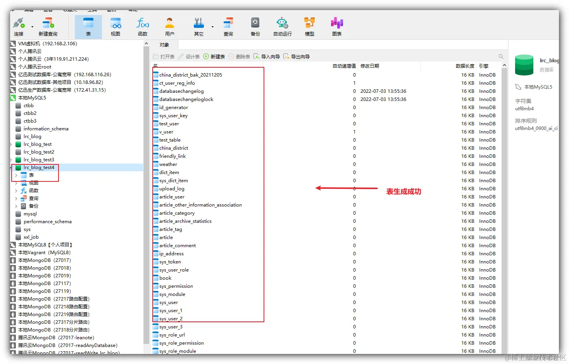Select the 表 table toolbar icon
The height and width of the screenshot is (364, 569).
point(88,27)
